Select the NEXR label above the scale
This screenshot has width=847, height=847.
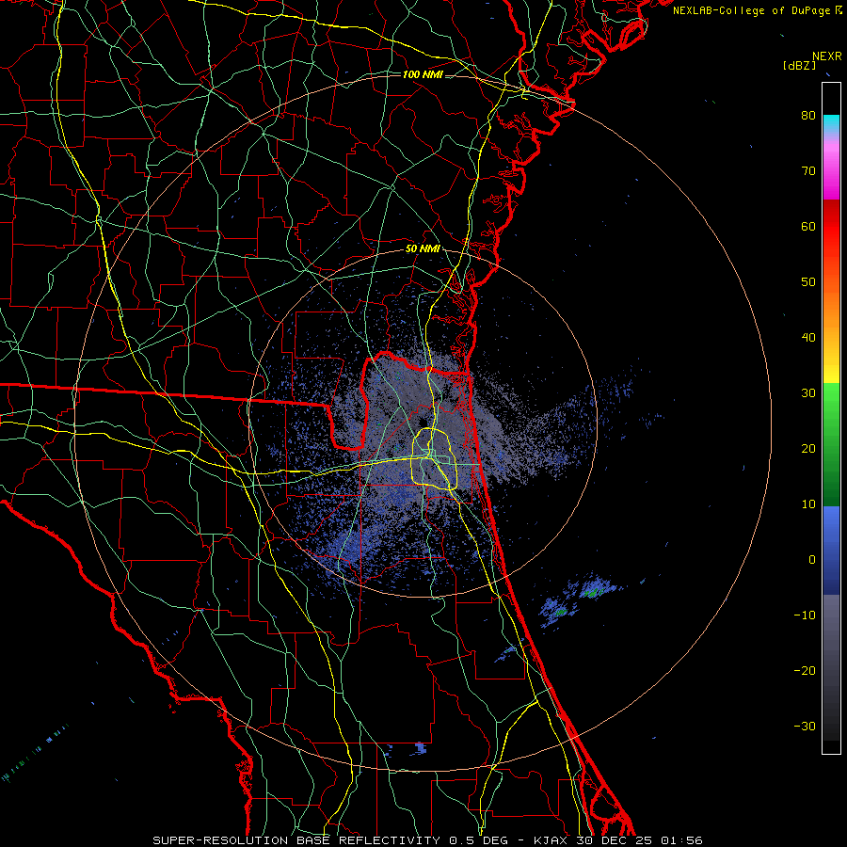click(x=826, y=56)
